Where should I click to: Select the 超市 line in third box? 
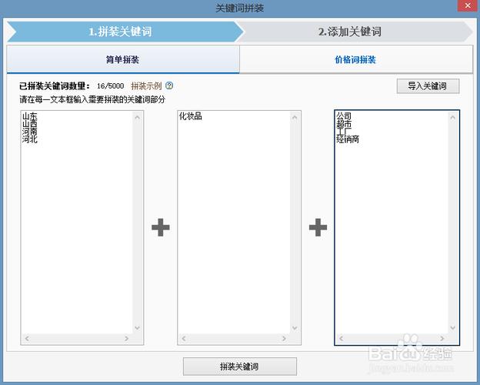344,124
